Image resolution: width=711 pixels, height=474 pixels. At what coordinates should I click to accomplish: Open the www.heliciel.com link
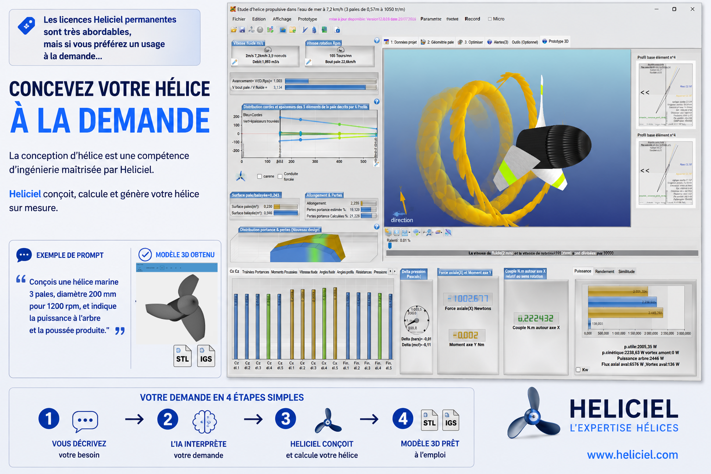pos(632,455)
